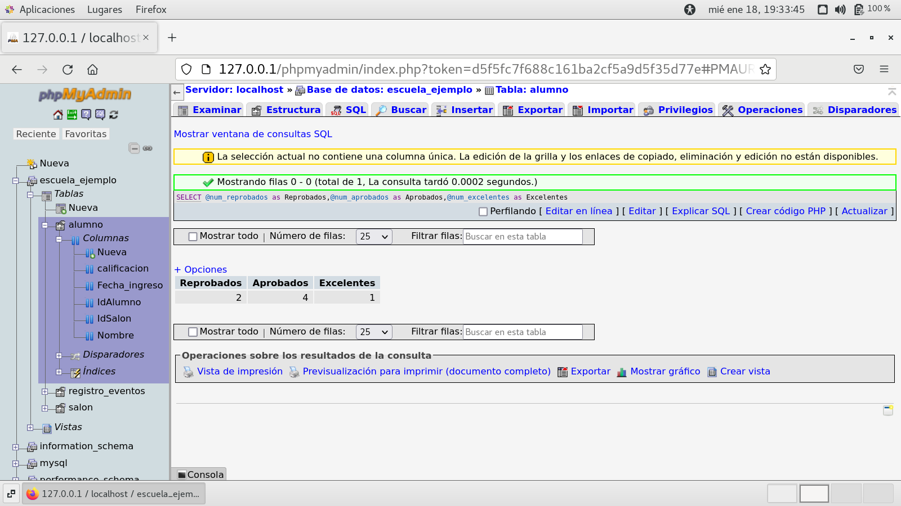
Task: Switch to the Estructura tab
Action: point(287,110)
